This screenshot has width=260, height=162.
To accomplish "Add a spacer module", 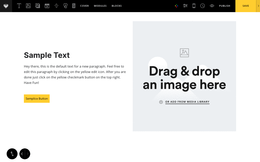I will (x=56, y=6).
